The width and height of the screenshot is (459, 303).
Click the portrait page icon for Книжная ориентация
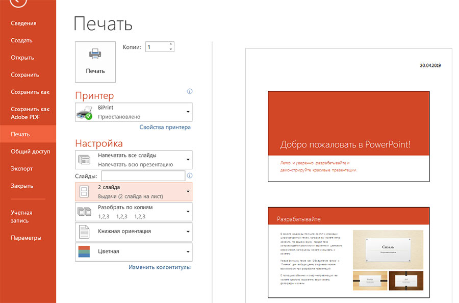(84, 232)
